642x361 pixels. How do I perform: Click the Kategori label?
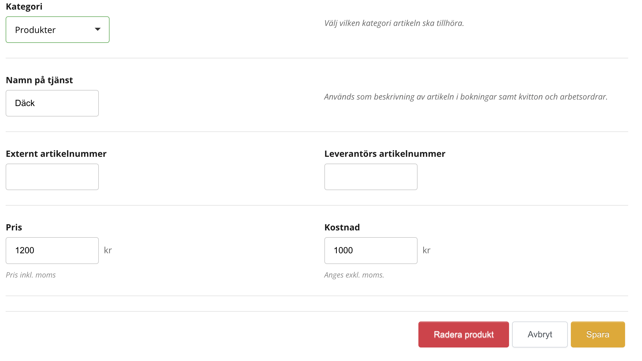coord(24,6)
